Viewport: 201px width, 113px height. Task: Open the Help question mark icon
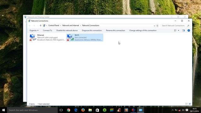point(189,30)
